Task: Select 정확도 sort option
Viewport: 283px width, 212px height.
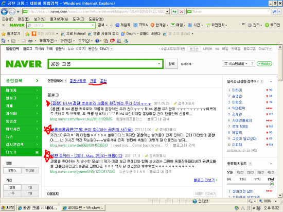Action: pos(12,170)
